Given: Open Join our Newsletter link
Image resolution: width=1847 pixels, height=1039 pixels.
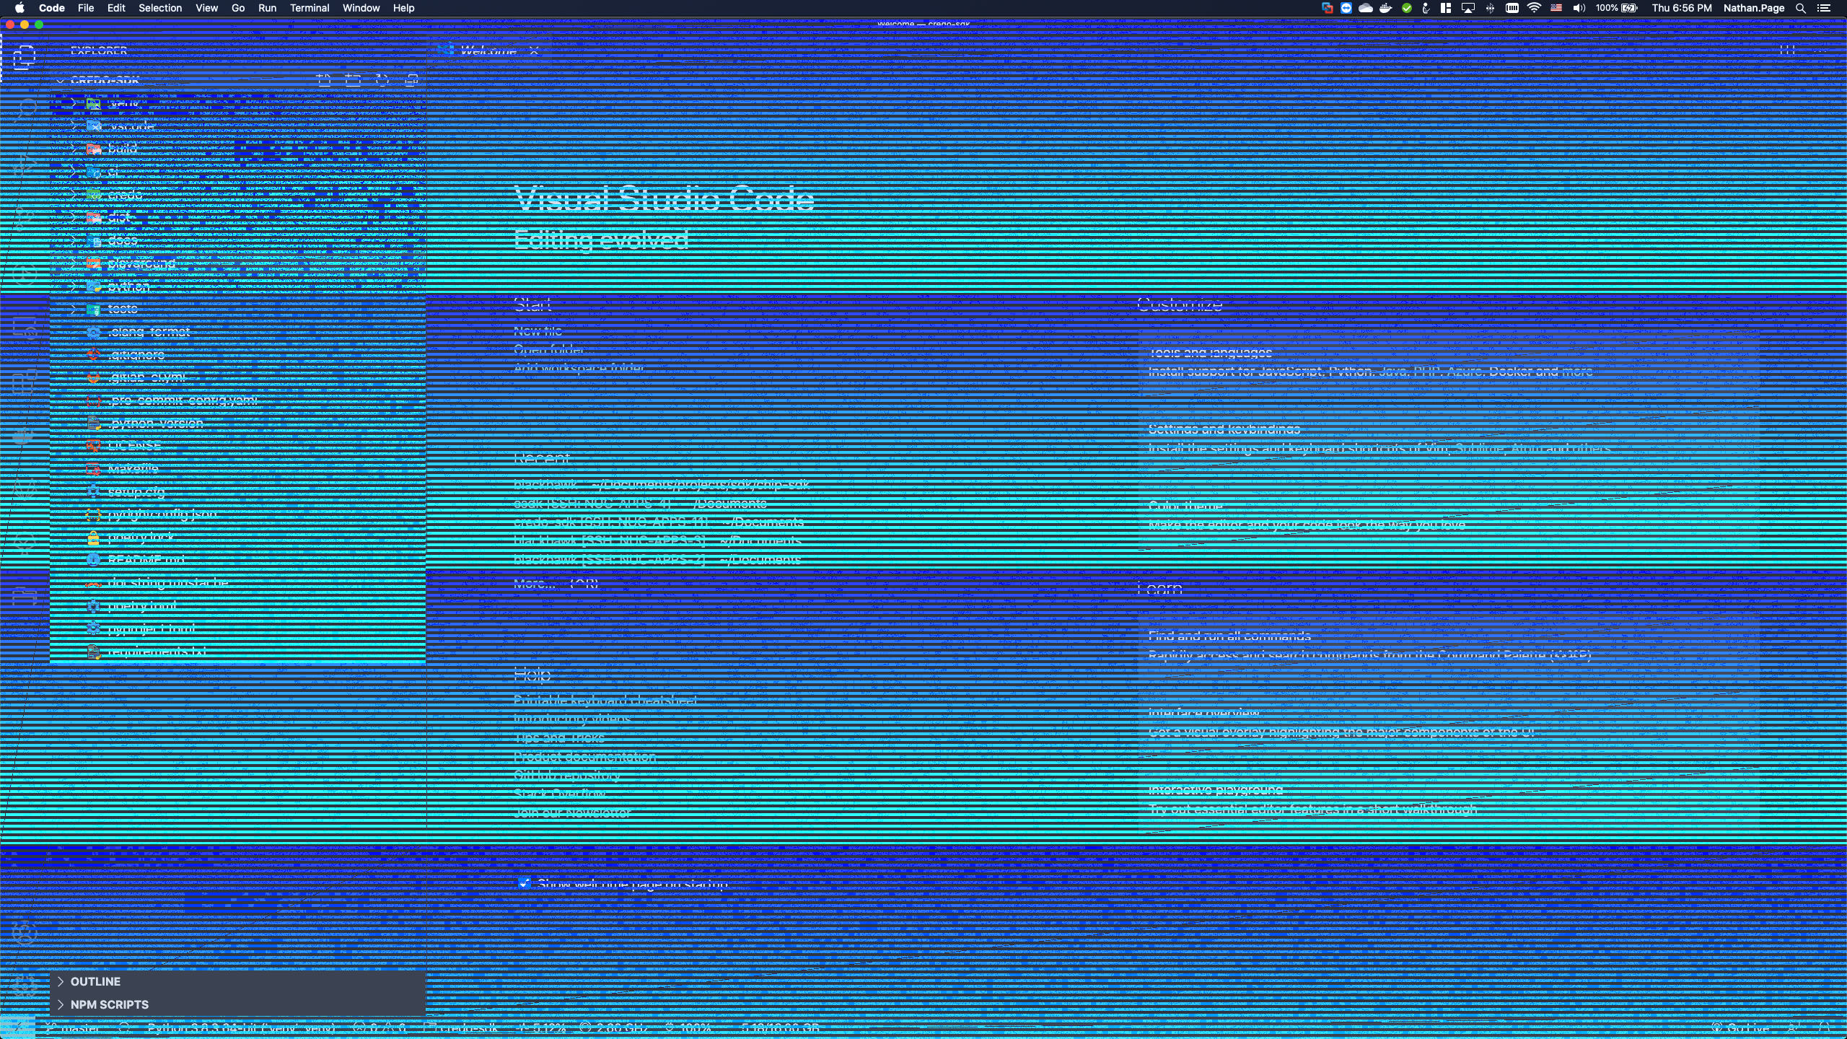Looking at the screenshot, I should (572, 812).
